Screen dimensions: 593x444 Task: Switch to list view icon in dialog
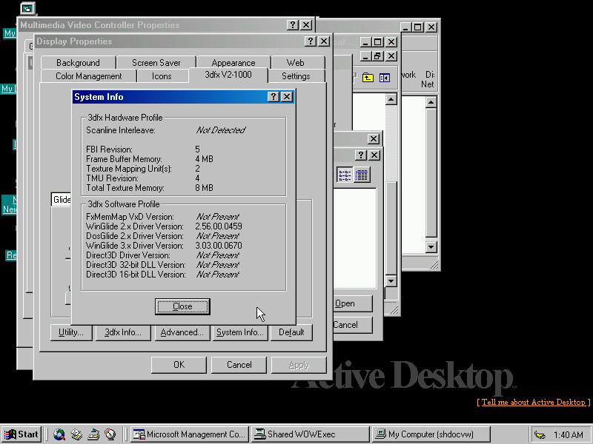click(x=345, y=175)
